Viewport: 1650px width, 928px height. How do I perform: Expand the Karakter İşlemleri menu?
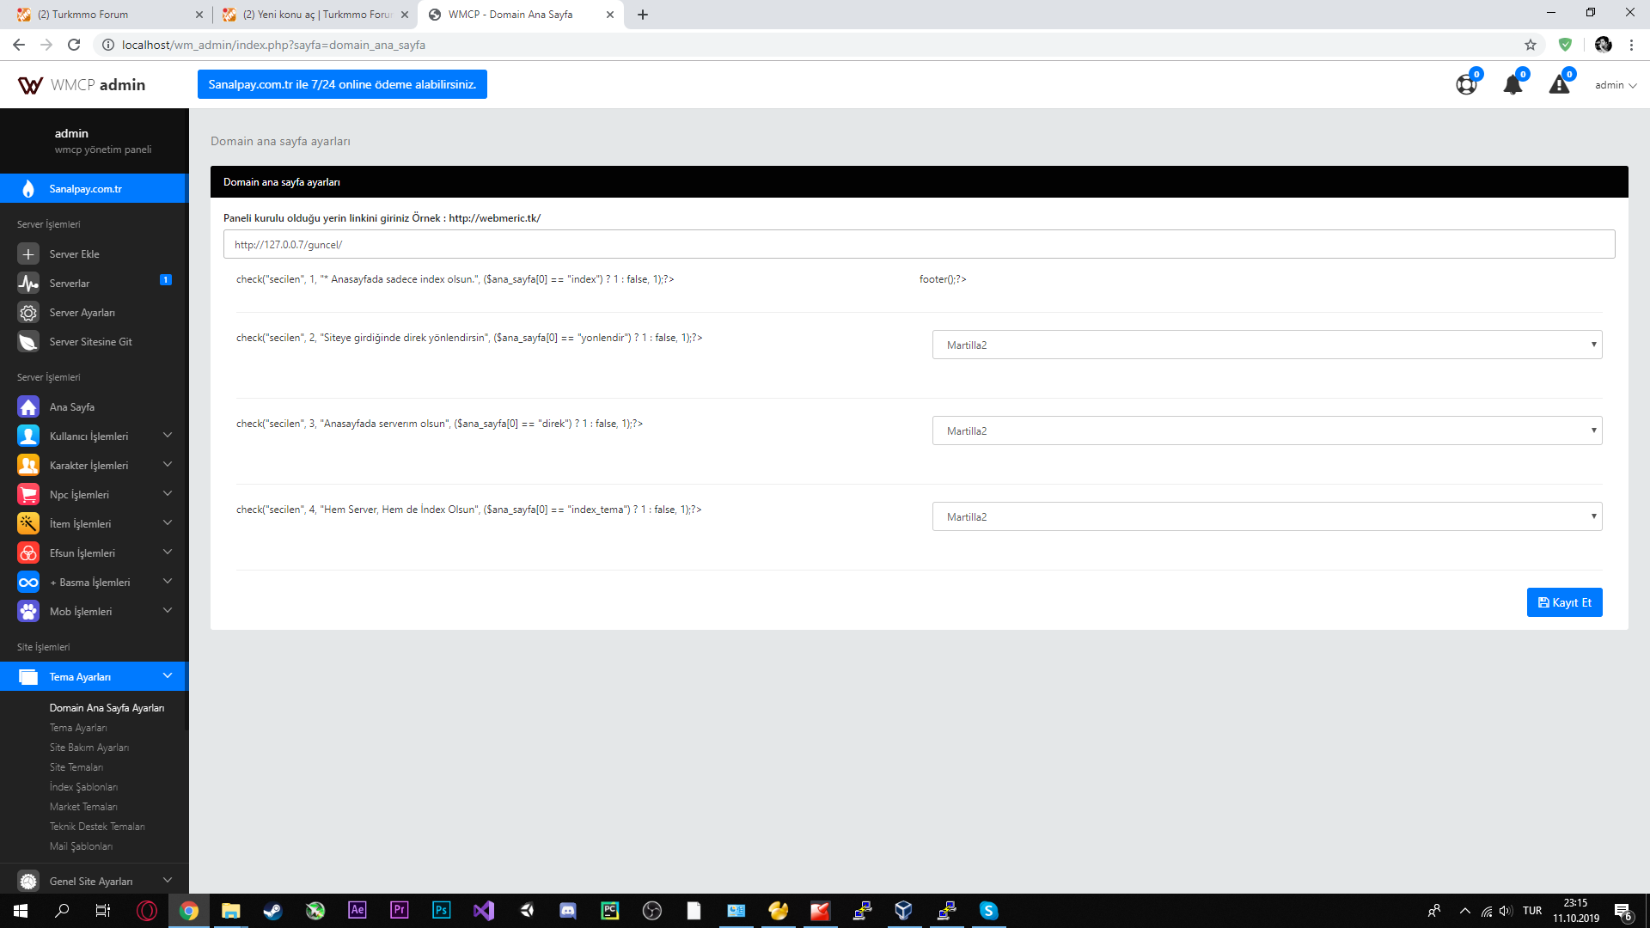coord(168,465)
